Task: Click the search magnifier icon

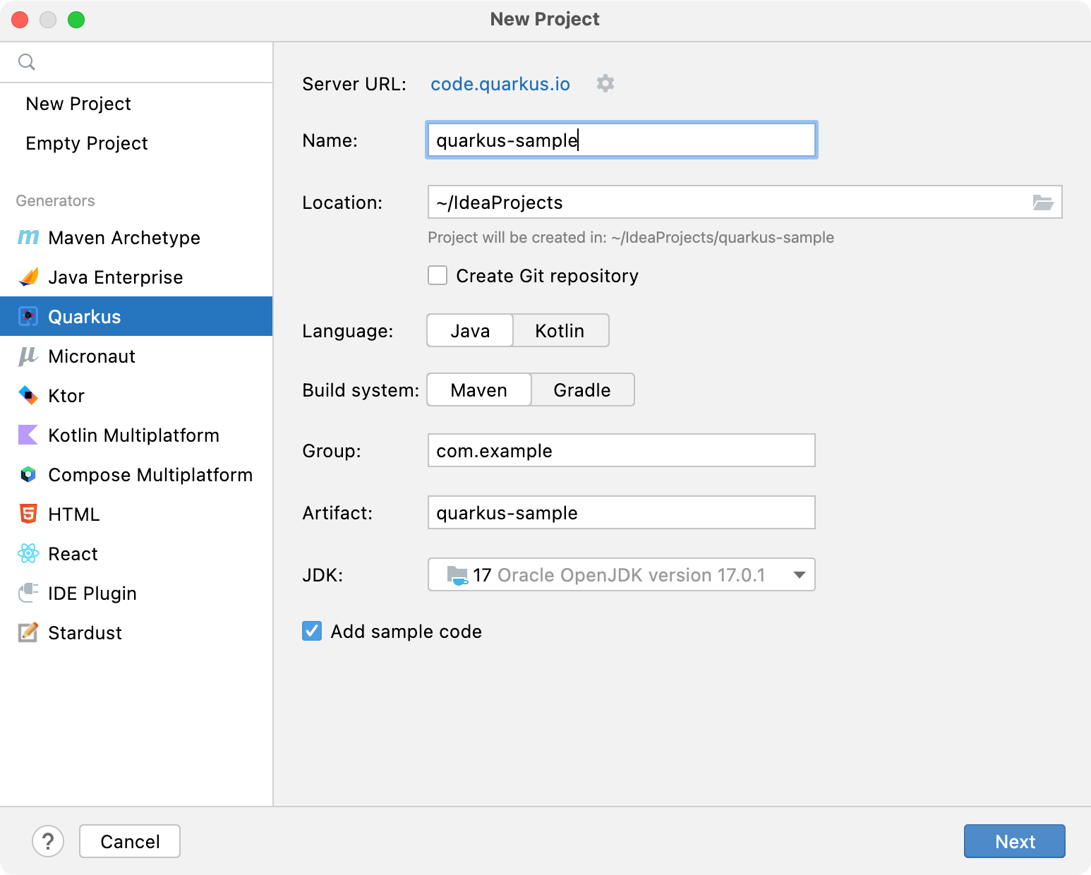Action: 27,62
